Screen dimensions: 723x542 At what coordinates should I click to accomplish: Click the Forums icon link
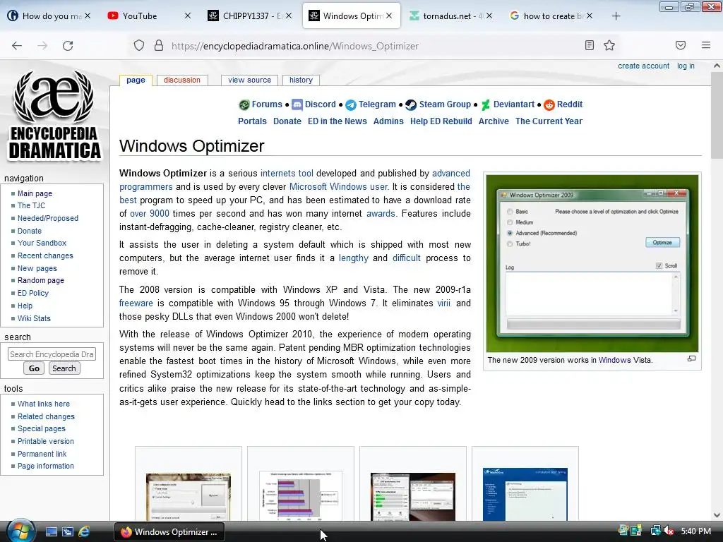coord(244,105)
